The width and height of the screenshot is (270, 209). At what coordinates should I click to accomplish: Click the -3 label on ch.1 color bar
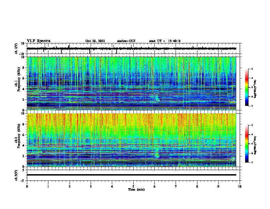252,69
